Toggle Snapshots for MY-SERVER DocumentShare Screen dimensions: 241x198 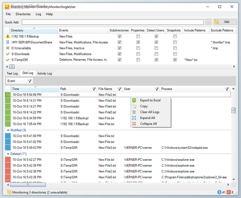175,42
